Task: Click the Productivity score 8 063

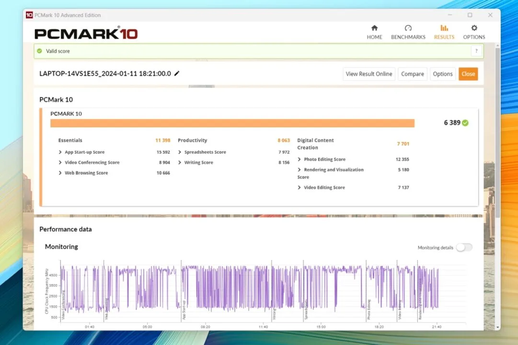Action: click(x=284, y=140)
